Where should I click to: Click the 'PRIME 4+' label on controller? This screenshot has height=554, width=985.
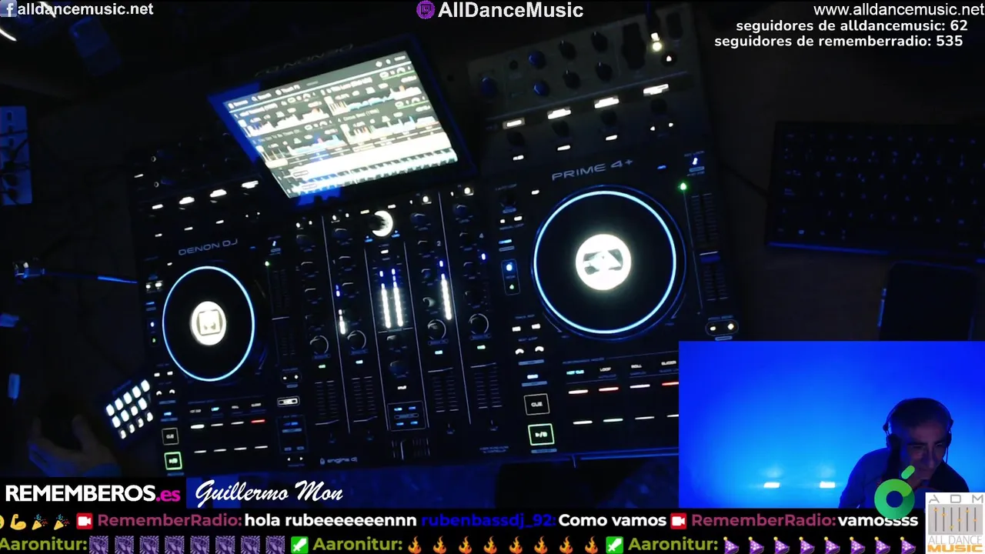592,172
